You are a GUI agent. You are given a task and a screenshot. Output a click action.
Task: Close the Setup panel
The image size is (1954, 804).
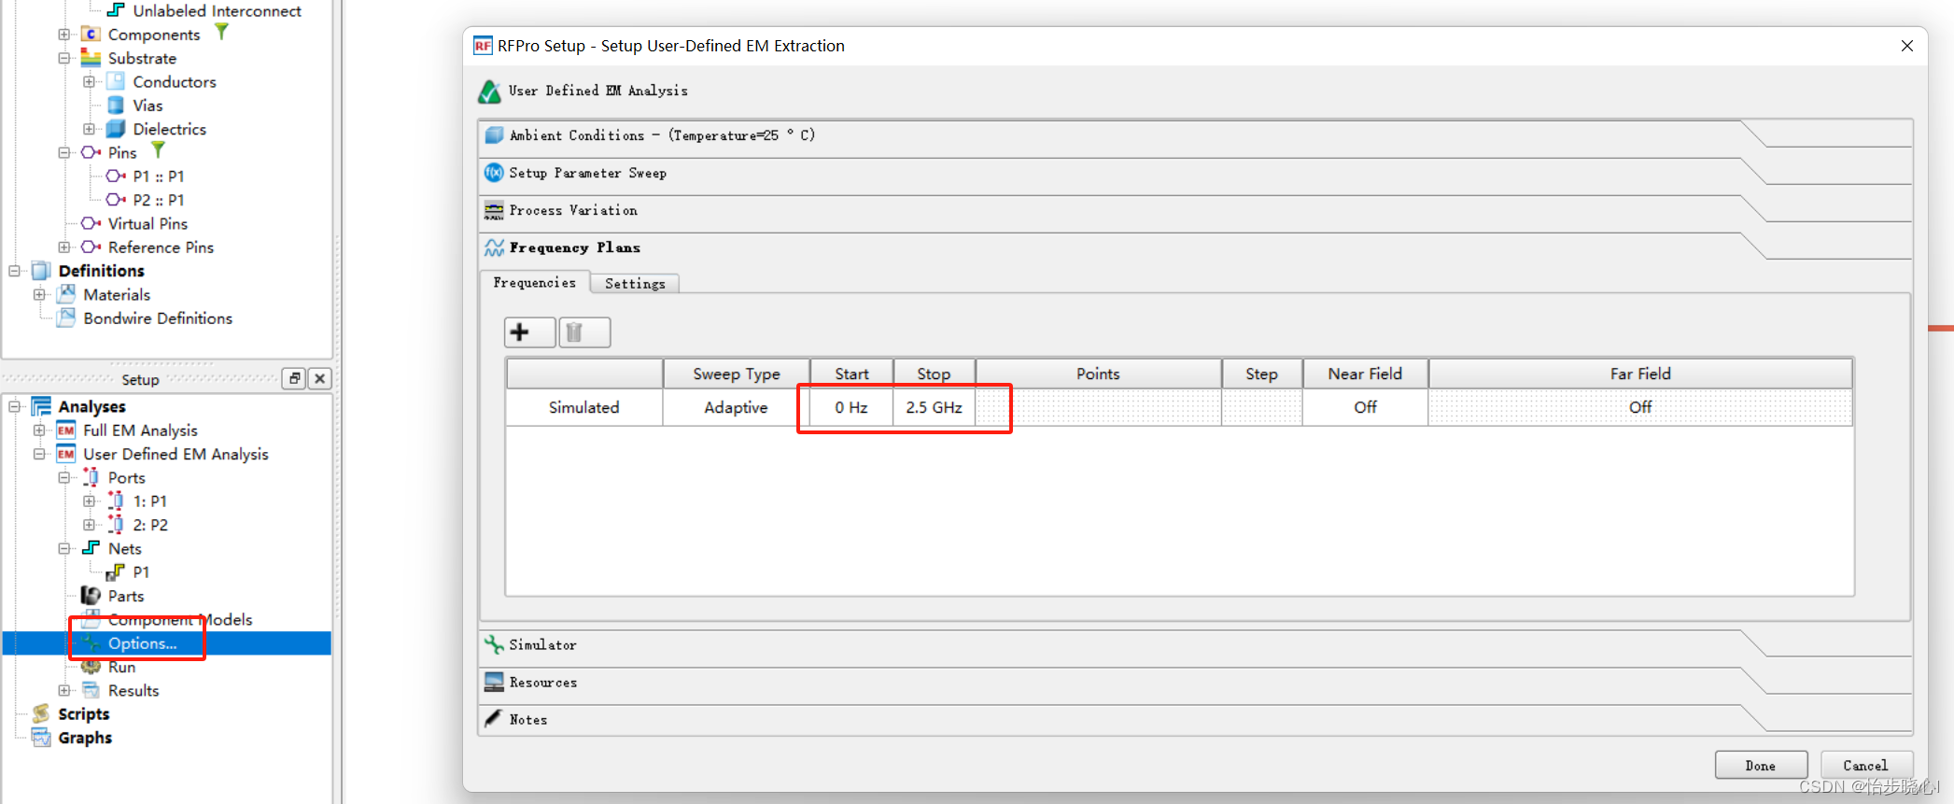[x=320, y=378]
